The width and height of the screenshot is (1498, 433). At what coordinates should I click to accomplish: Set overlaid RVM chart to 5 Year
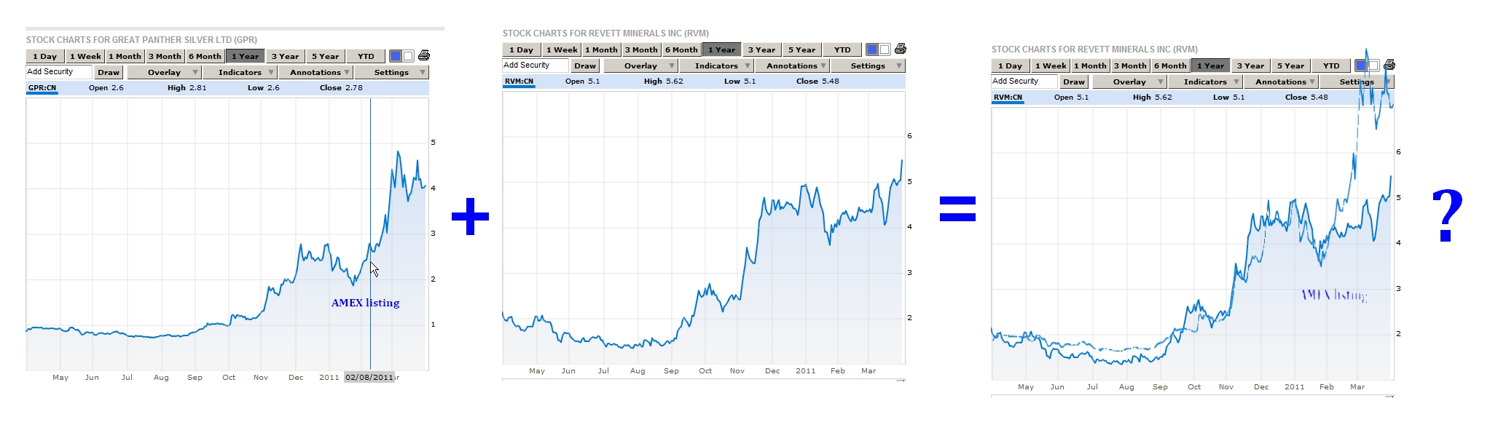pyautogui.click(x=1291, y=65)
